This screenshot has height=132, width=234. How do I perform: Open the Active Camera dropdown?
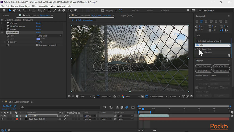pyautogui.click(x=158, y=97)
